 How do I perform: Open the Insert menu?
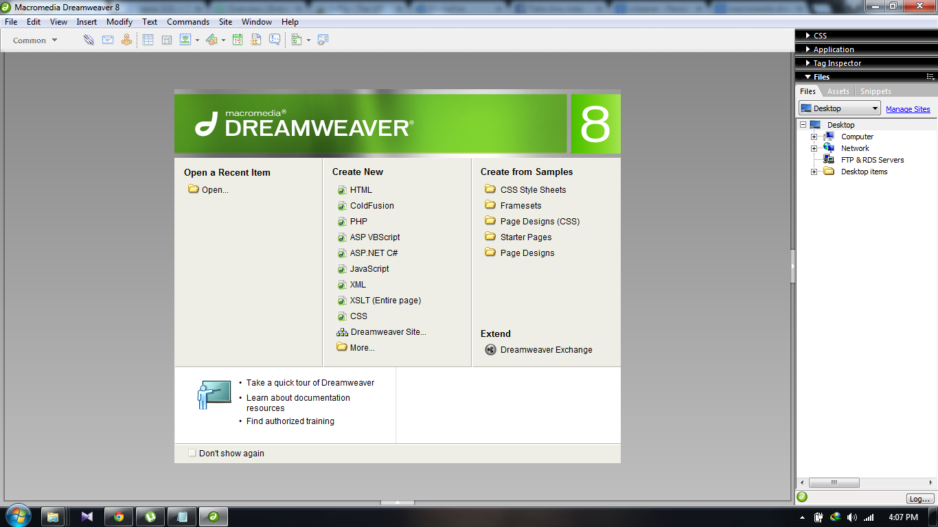pyautogui.click(x=87, y=22)
